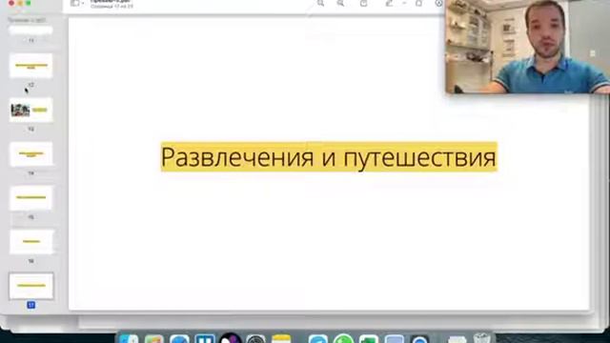
Task: Open Finder from the Dock
Action: 129,338
